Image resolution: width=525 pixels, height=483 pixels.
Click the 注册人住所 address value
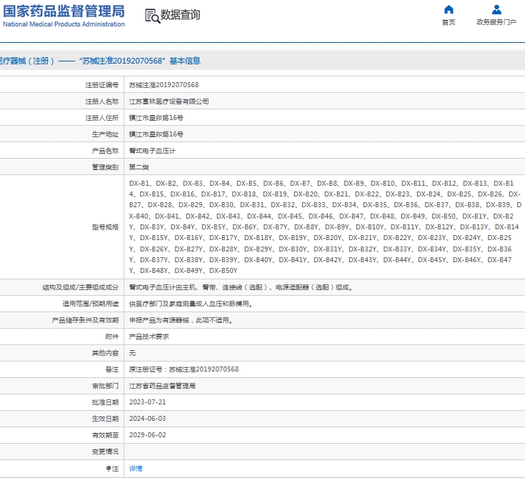coord(156,118)
